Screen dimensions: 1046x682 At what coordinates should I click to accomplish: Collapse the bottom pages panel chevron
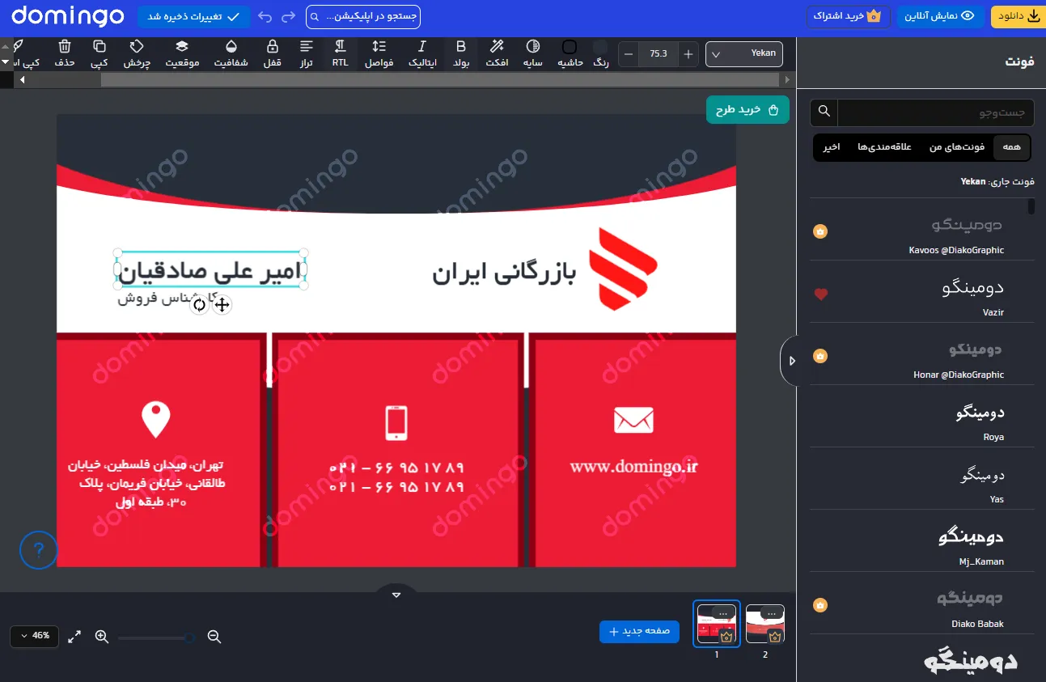[x=396, y=595]
